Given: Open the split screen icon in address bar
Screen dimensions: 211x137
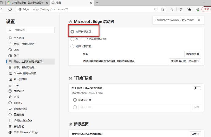Looking at the screenshot, I should point(156,9).
